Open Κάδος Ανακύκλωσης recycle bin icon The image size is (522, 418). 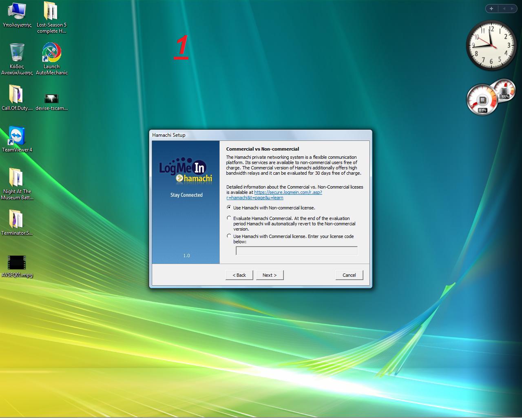[x=17, y=59]
